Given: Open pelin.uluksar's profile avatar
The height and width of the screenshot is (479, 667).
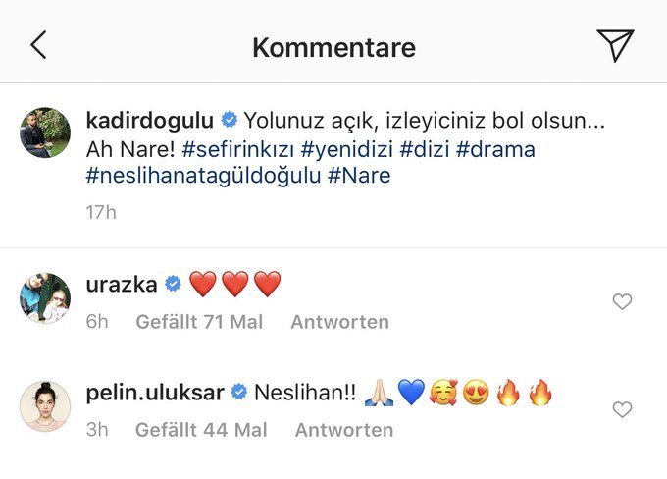Looking at the screenshot, I should click(x=45, y=406).
